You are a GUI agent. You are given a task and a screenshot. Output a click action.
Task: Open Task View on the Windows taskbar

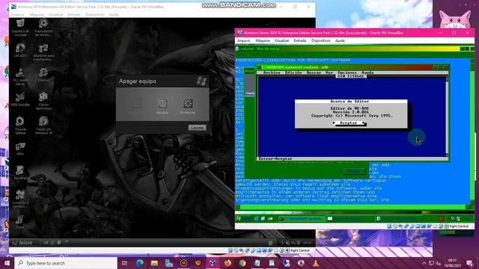coord(124,263)
